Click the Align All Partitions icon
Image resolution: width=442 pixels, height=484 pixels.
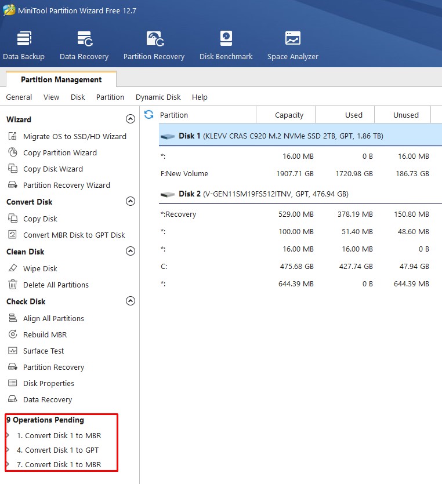[x=13, y=318]
